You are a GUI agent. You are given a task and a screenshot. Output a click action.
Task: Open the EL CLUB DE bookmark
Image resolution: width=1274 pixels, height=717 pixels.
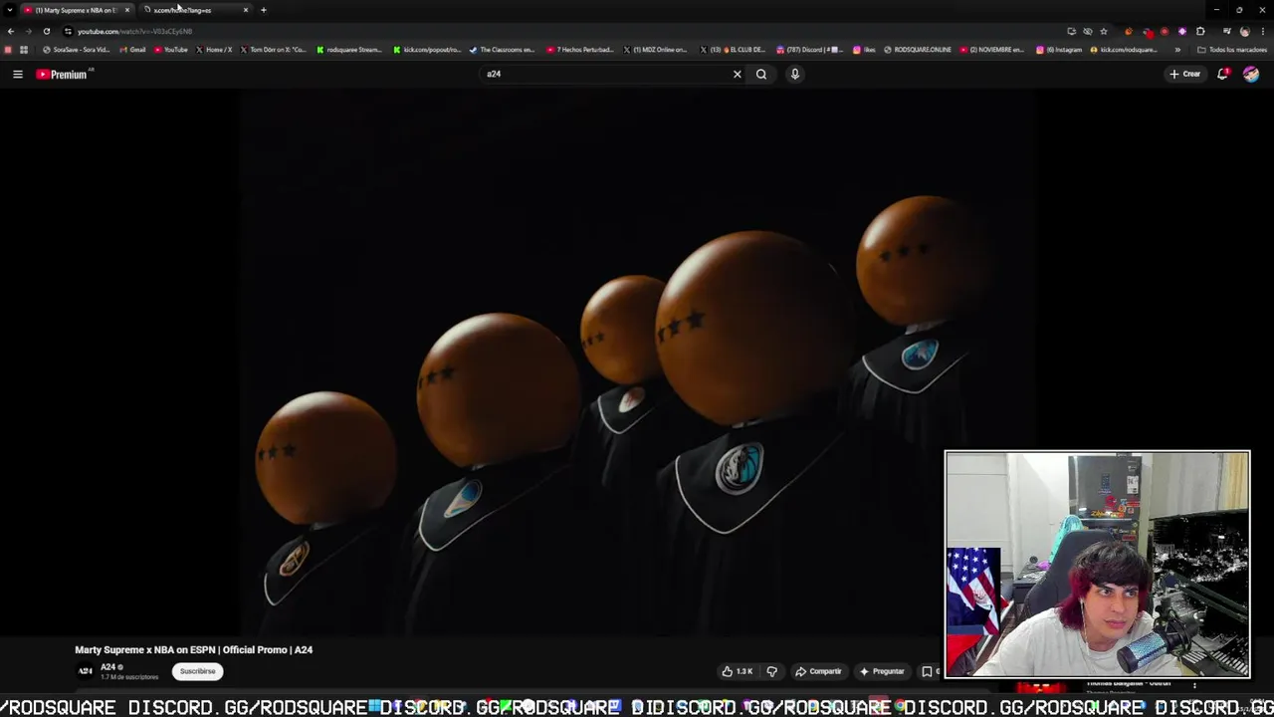click(734, 50)
